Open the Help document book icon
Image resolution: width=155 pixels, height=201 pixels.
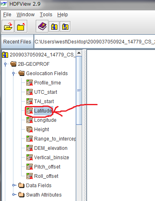point(42,26)
